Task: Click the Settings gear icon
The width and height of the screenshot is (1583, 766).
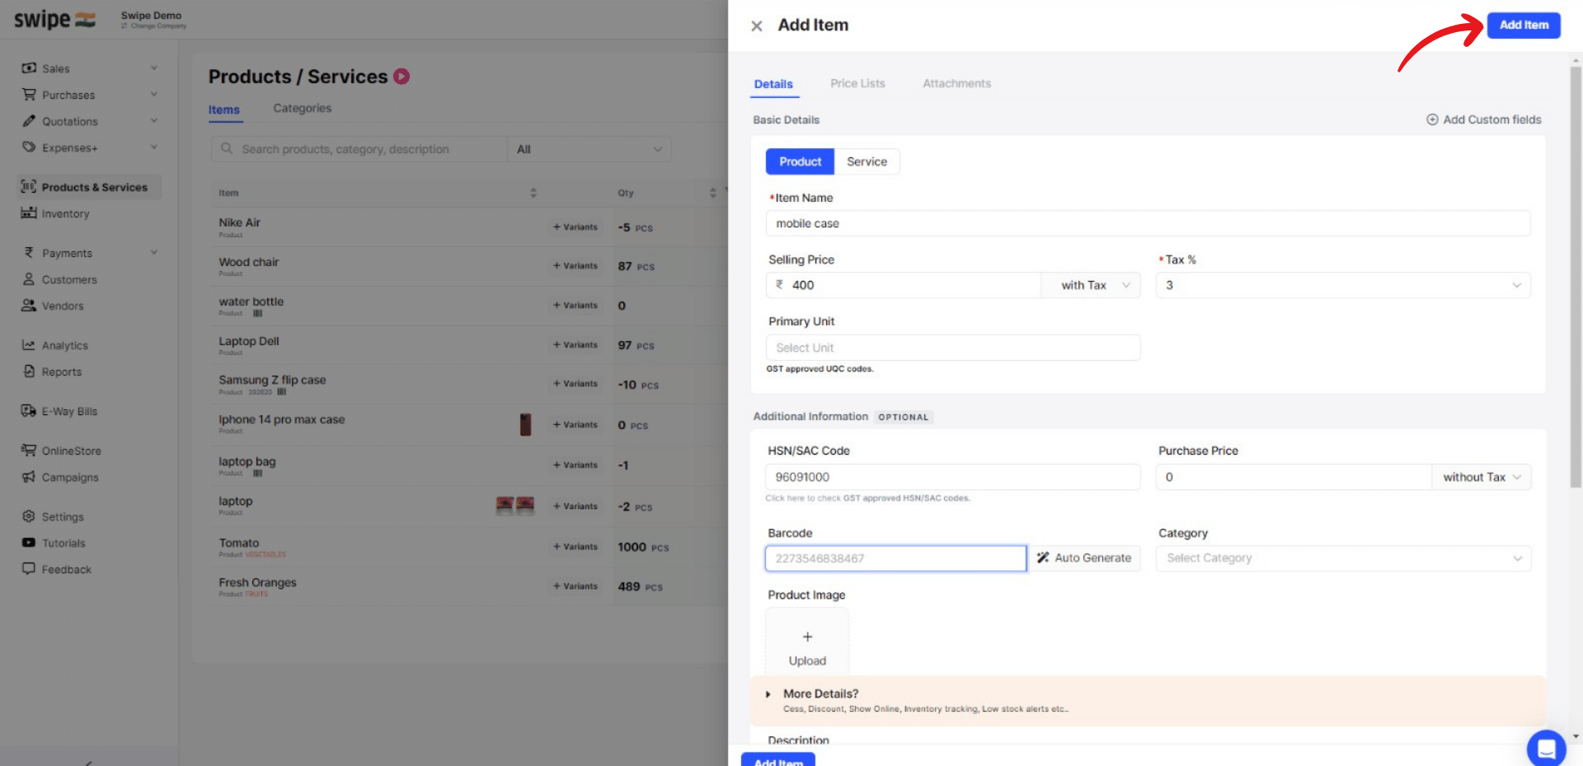Action: point(29,516)
